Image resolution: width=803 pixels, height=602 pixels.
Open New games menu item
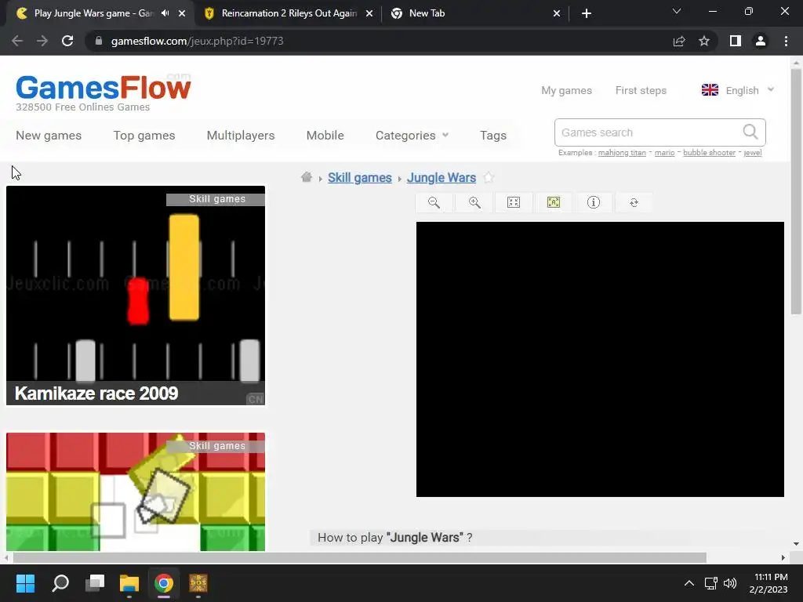49,135
